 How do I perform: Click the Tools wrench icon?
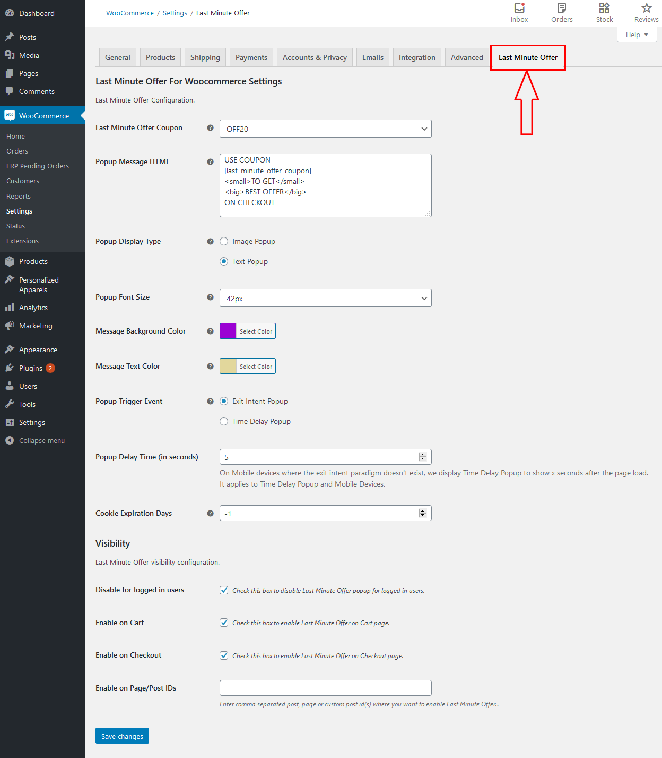[10, 404]
